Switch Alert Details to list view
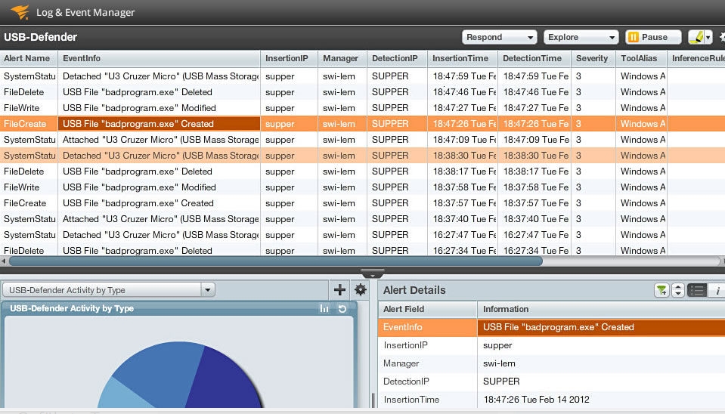Viewport: 725px width, 414px height. click(697, 290)
